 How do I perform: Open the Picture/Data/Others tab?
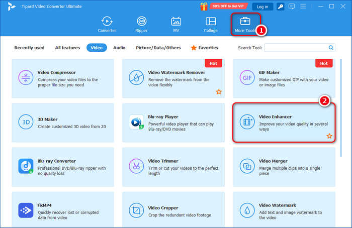coord(158,48)
